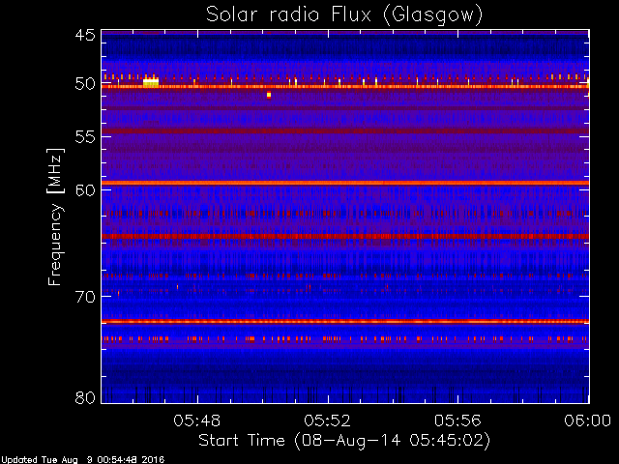Screen dimensions: 619x464
Task: Click the "Frequency [MHz]" axis label
Action: click(55, 217)
